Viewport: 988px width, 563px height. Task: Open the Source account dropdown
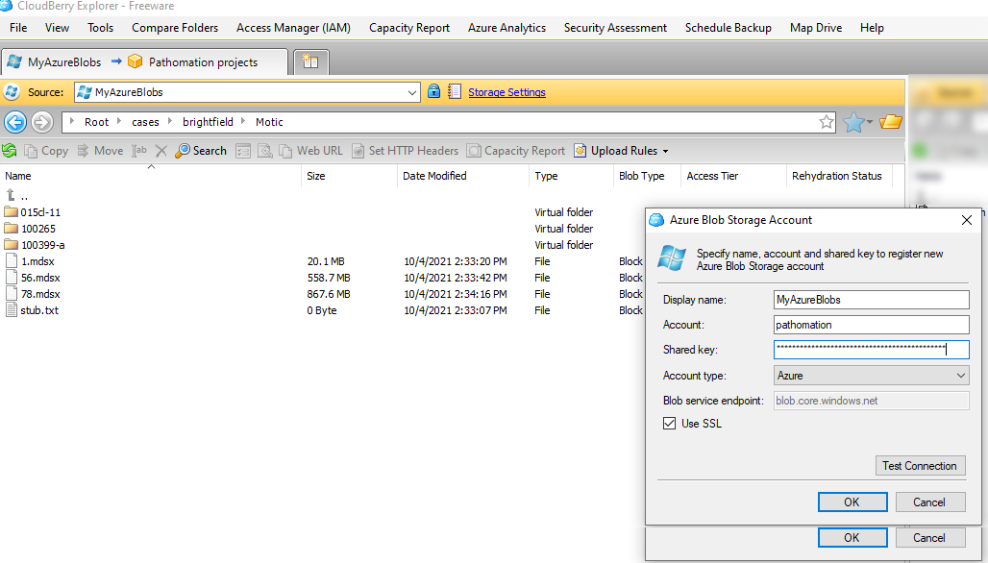click(412, 92)
